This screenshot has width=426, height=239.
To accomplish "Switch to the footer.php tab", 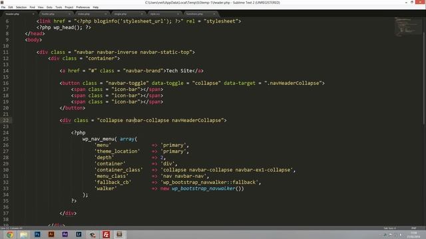I will tap(55, 14).
